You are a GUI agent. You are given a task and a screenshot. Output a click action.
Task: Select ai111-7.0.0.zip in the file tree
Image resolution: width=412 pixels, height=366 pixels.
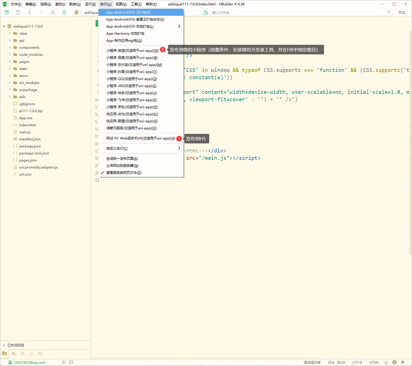31,111
